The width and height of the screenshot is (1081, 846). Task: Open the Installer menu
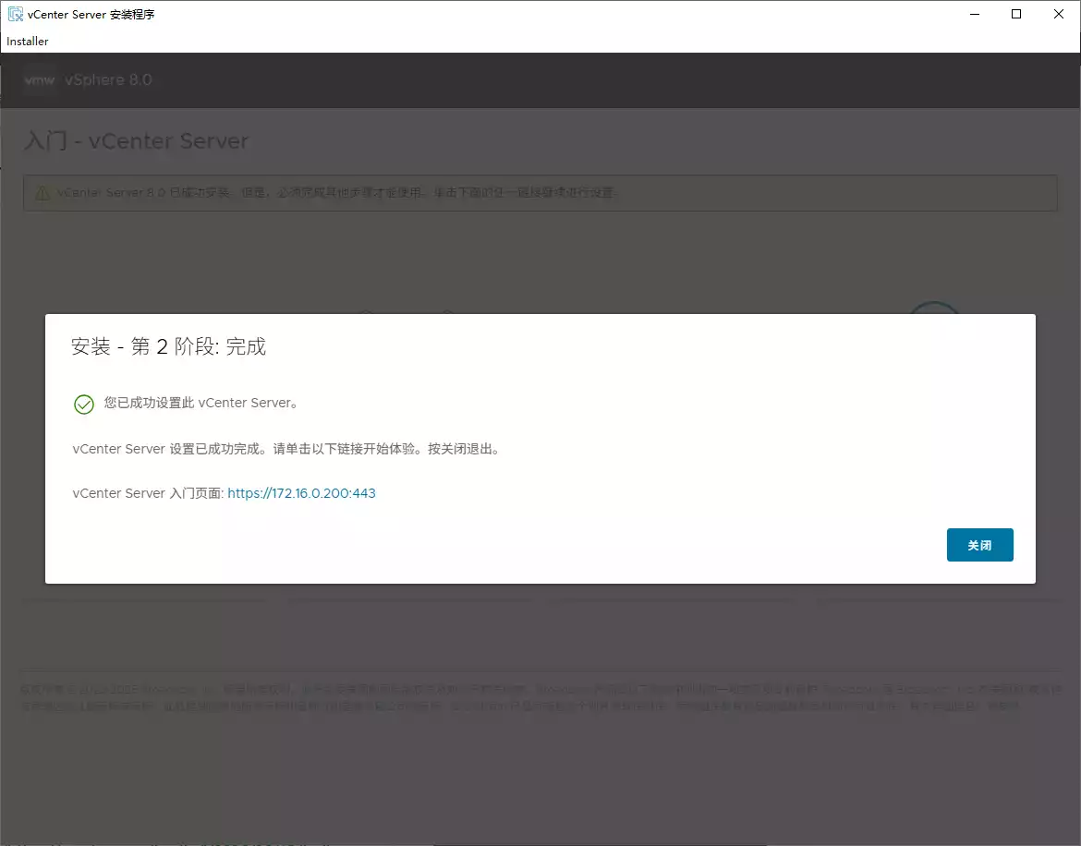click(28, 42)
